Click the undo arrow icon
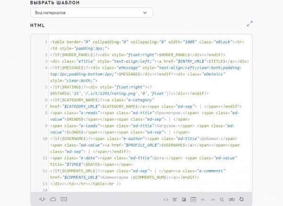 203,200
